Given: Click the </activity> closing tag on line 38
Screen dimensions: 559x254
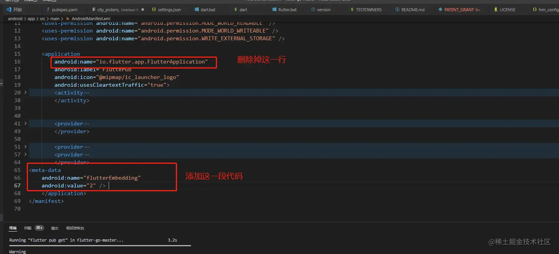Looking at the screenshot, I should [x=72, y=100].
